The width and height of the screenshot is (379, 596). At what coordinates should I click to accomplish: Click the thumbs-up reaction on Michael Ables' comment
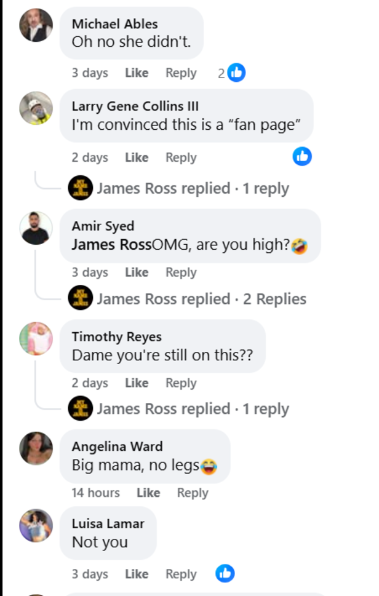point(237,72)
